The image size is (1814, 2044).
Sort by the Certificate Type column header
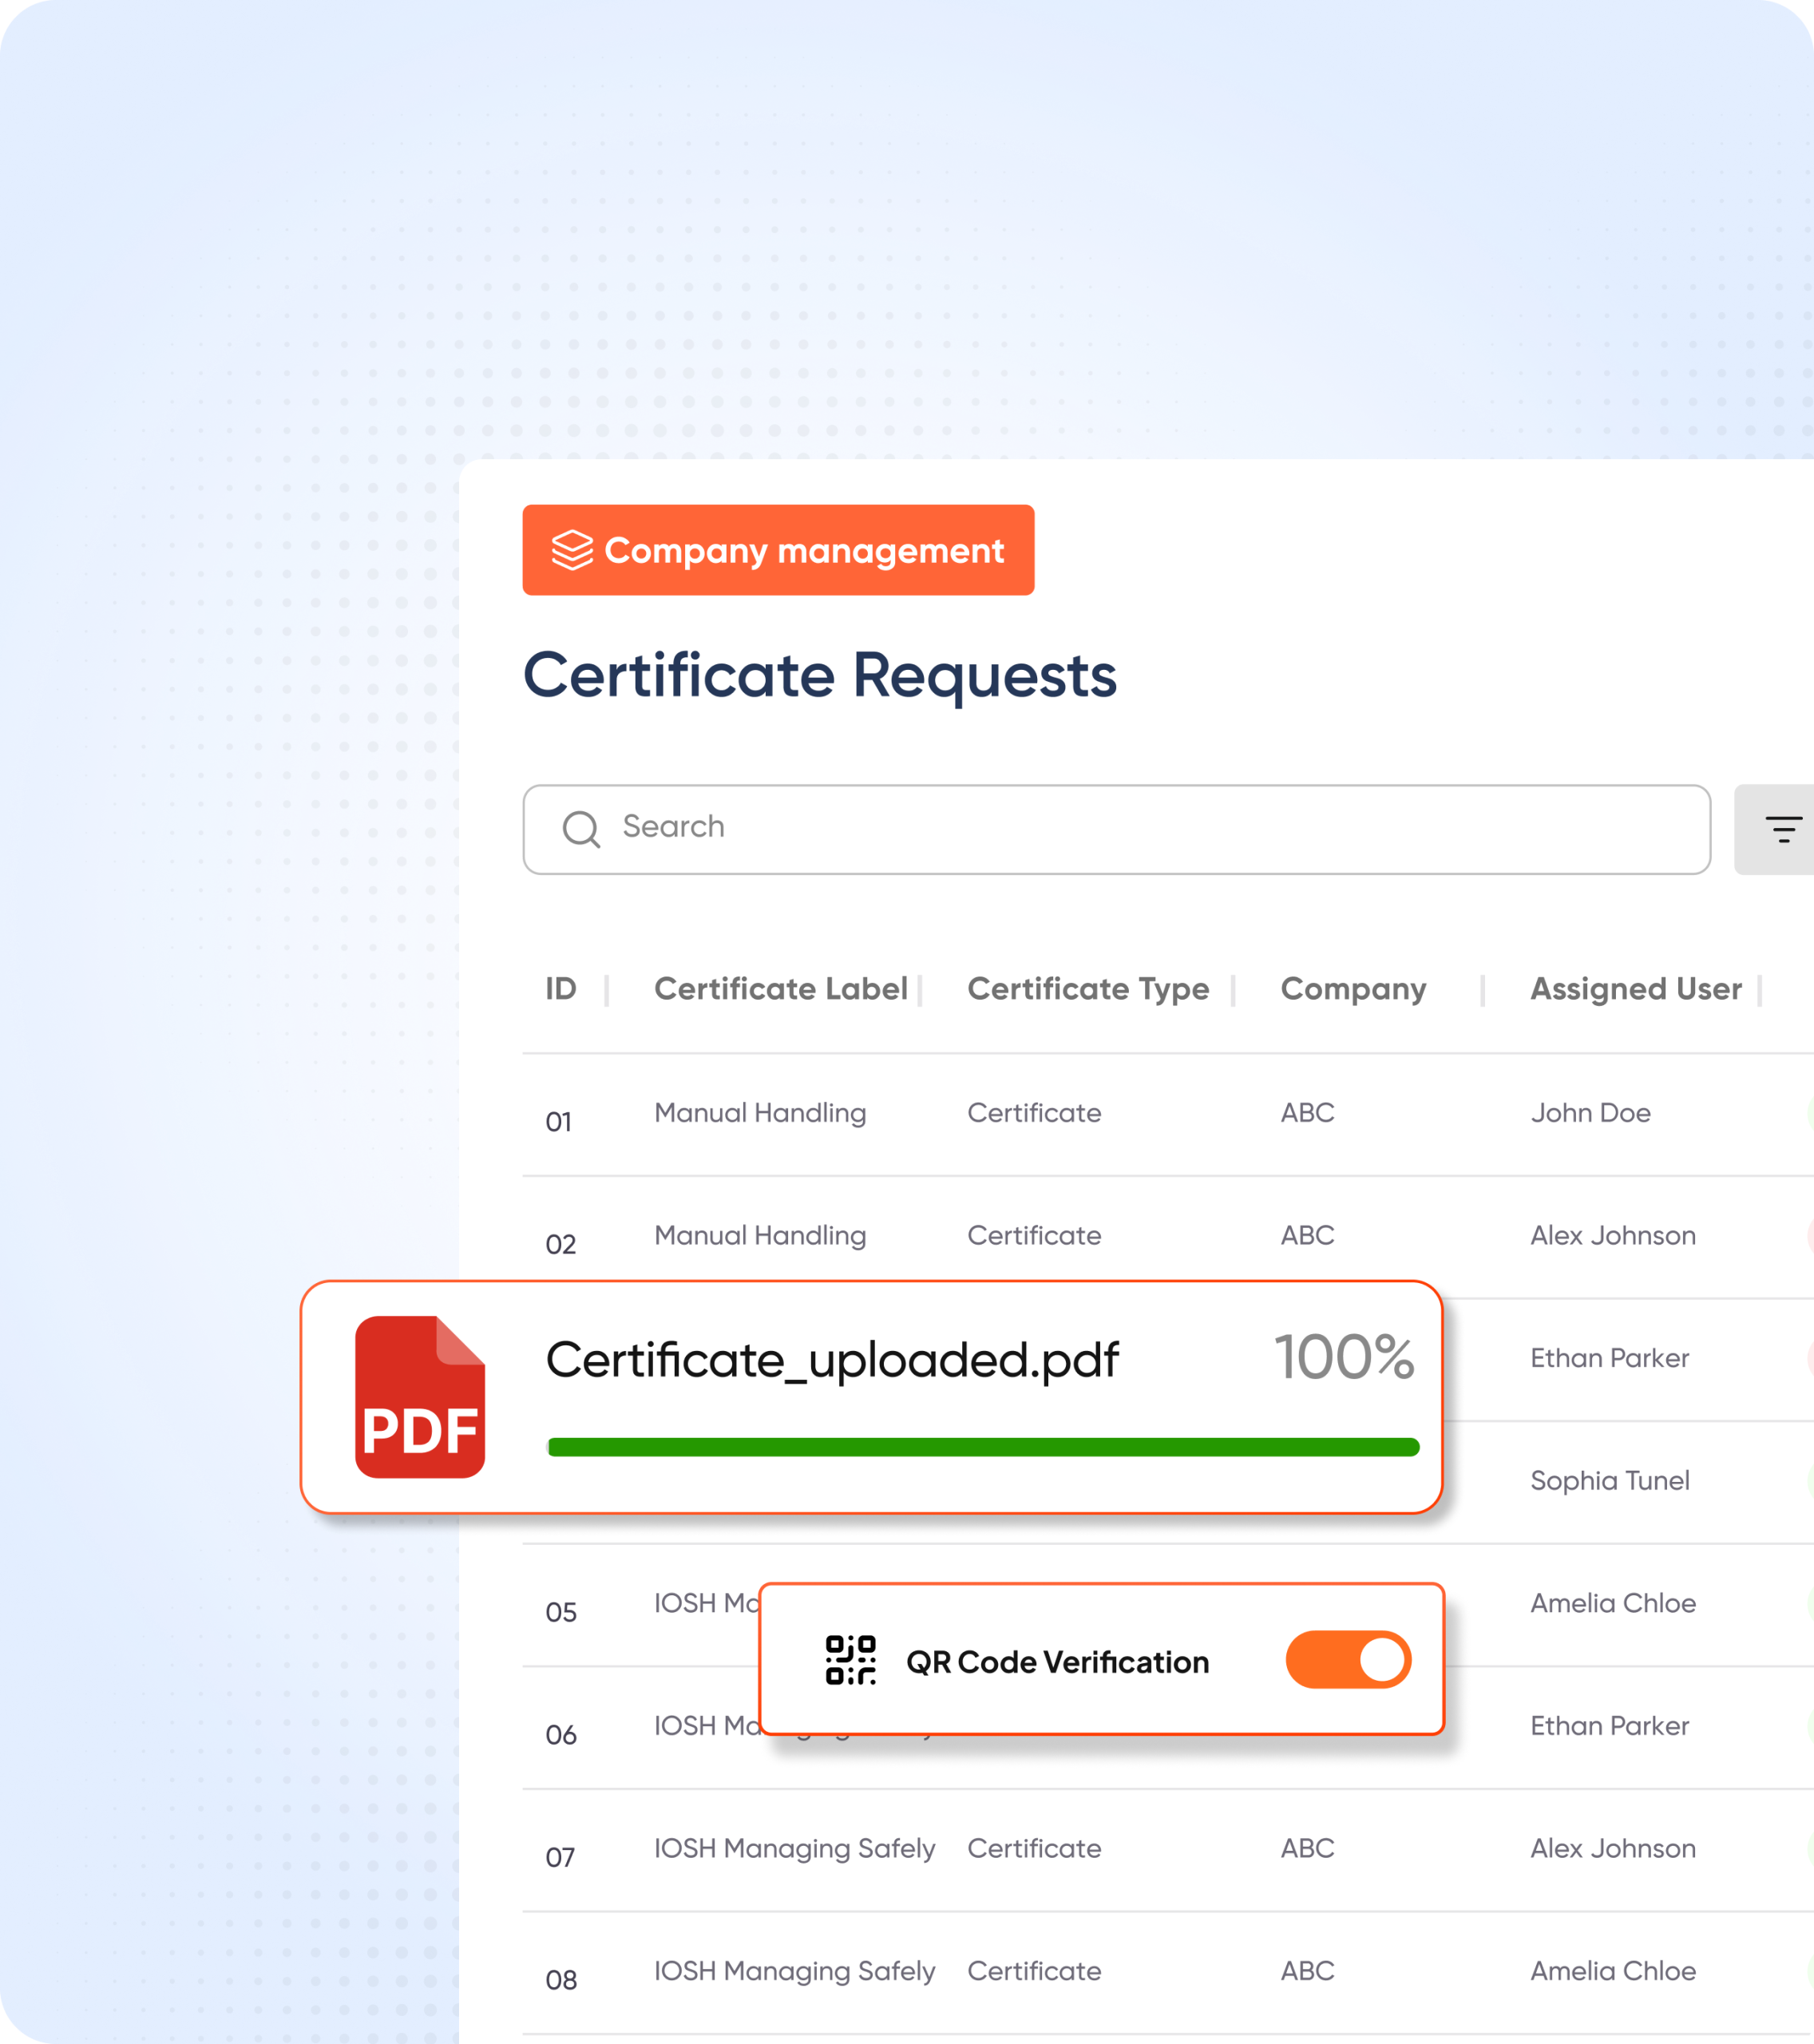tap(1088, 989)
